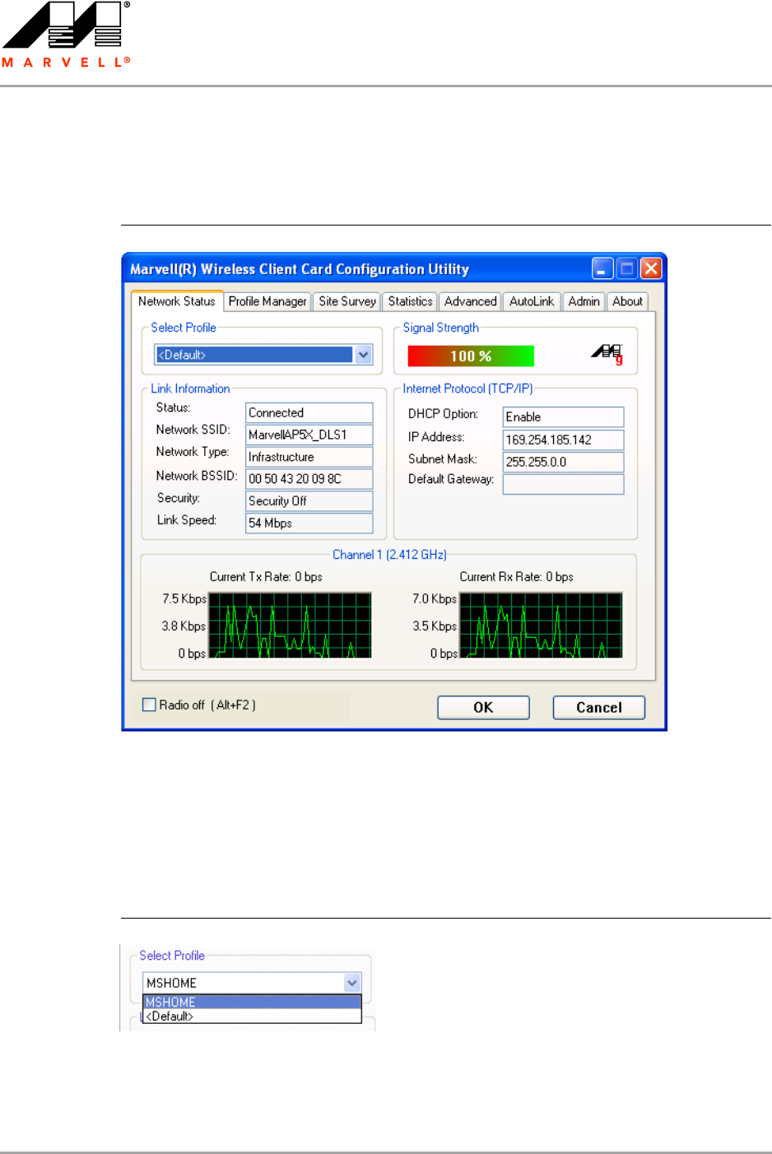The image size is (772, 1154).
Task: Click the Current Rx Rate graph
Action: click(x=541, y=625)
